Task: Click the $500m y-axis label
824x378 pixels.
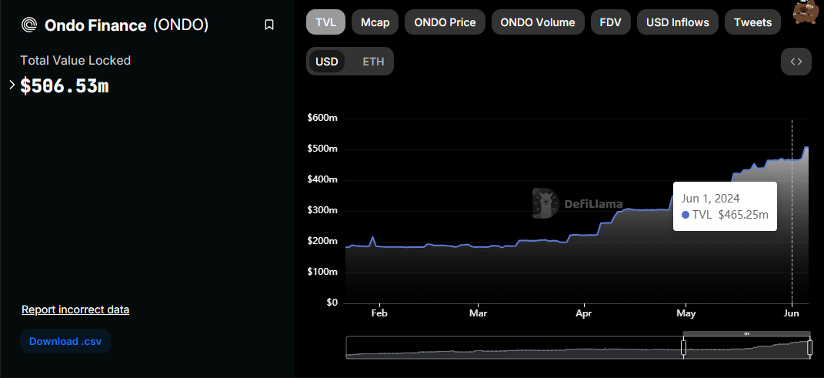Action: point(322,149)
